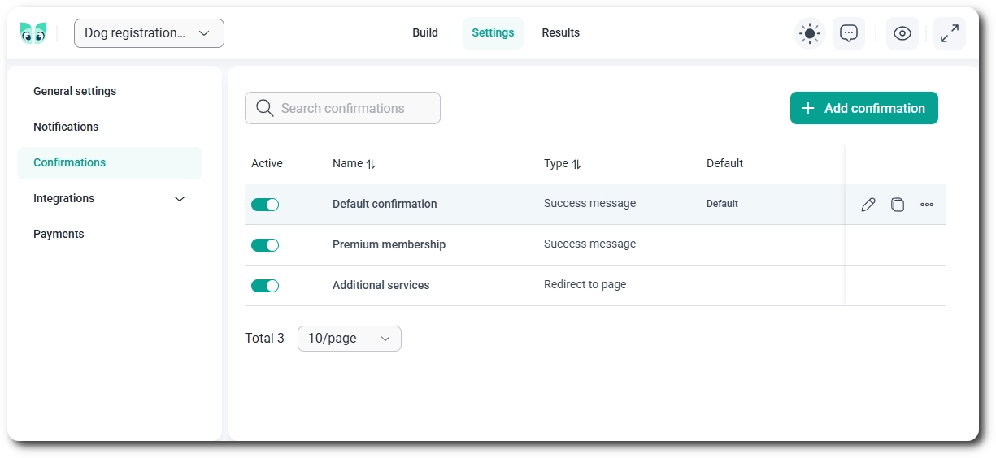This screenshot has width=996, height=458.
Task: Switch to the Build tab
Action: click(425, 33)
